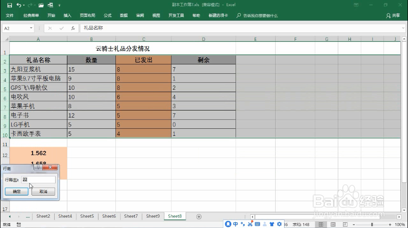Screen dimensions: 408x228
Task: Click the title cell 云骑士礼品分发情况
Action: (122, 48)
